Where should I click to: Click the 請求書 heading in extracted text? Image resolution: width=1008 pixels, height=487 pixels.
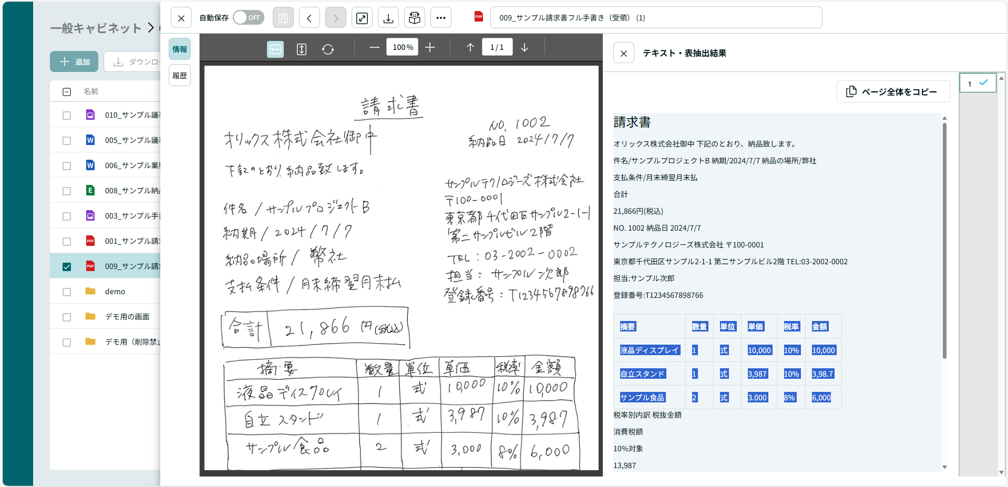point(632,122)
